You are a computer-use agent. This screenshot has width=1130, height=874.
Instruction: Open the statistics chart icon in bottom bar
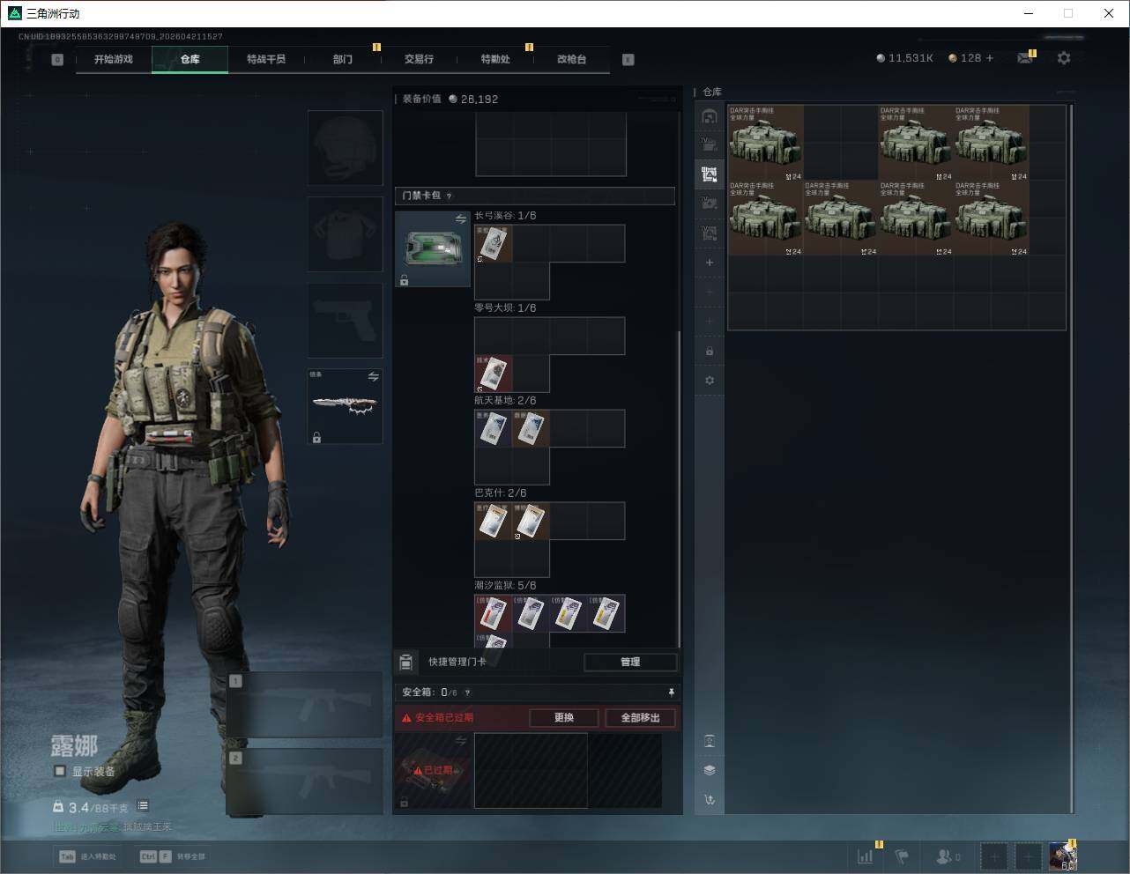pyautogui.click(x=866, y=856)
